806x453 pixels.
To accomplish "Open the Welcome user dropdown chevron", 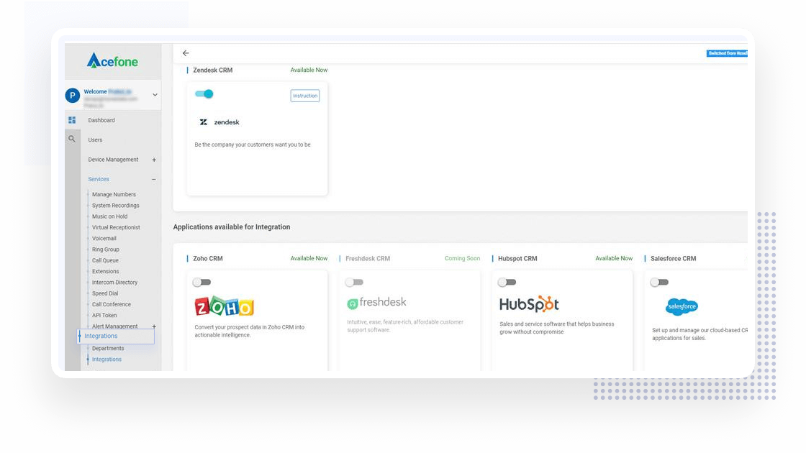I will tap(155, 95).
